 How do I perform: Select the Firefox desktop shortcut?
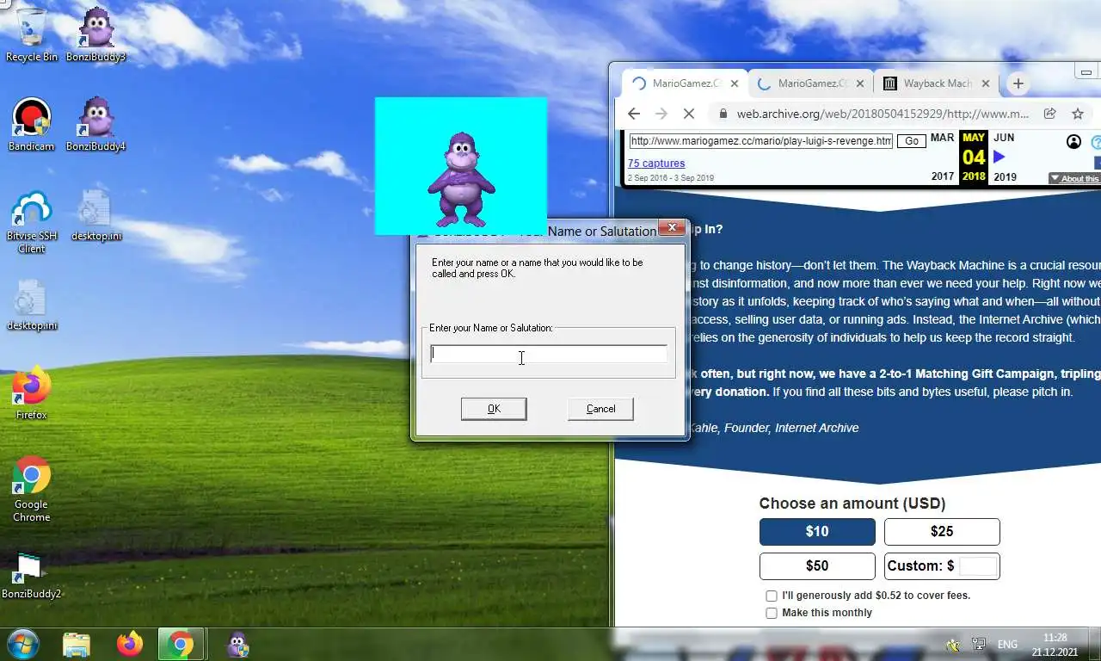pyautogui.click(x=31, y=394)
